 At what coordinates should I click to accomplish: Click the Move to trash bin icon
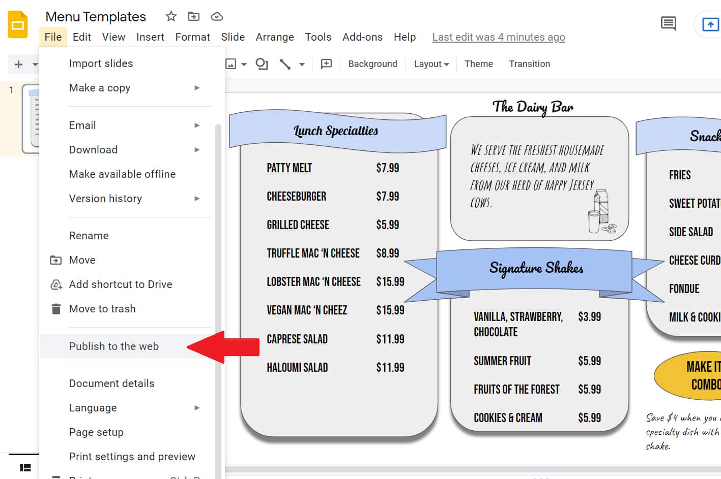(x=56, y=309)
